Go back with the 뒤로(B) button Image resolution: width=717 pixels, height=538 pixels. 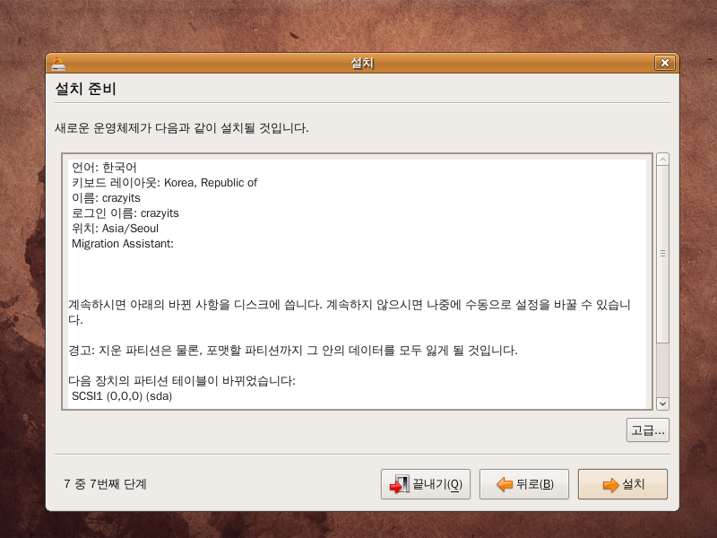pyautogui.click(x=524, y=484)
